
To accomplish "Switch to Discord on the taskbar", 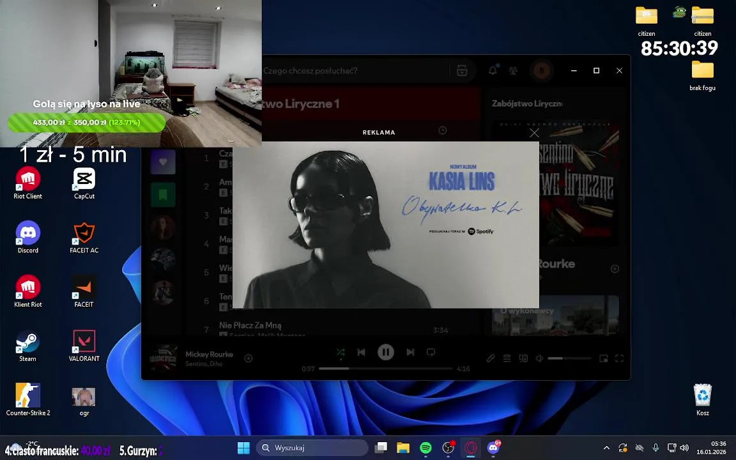I will point(493,448).
